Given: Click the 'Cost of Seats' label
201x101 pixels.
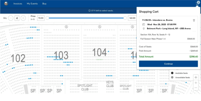Looking at the screenshot, I should point(145,47).
